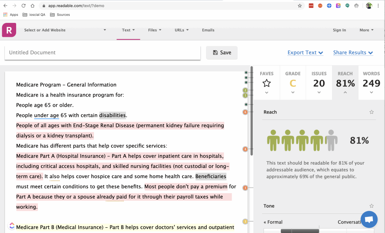The width and height of the screenshot is (385, 233).
Task: Bookmark this page with the star
Action: point(300,6)
